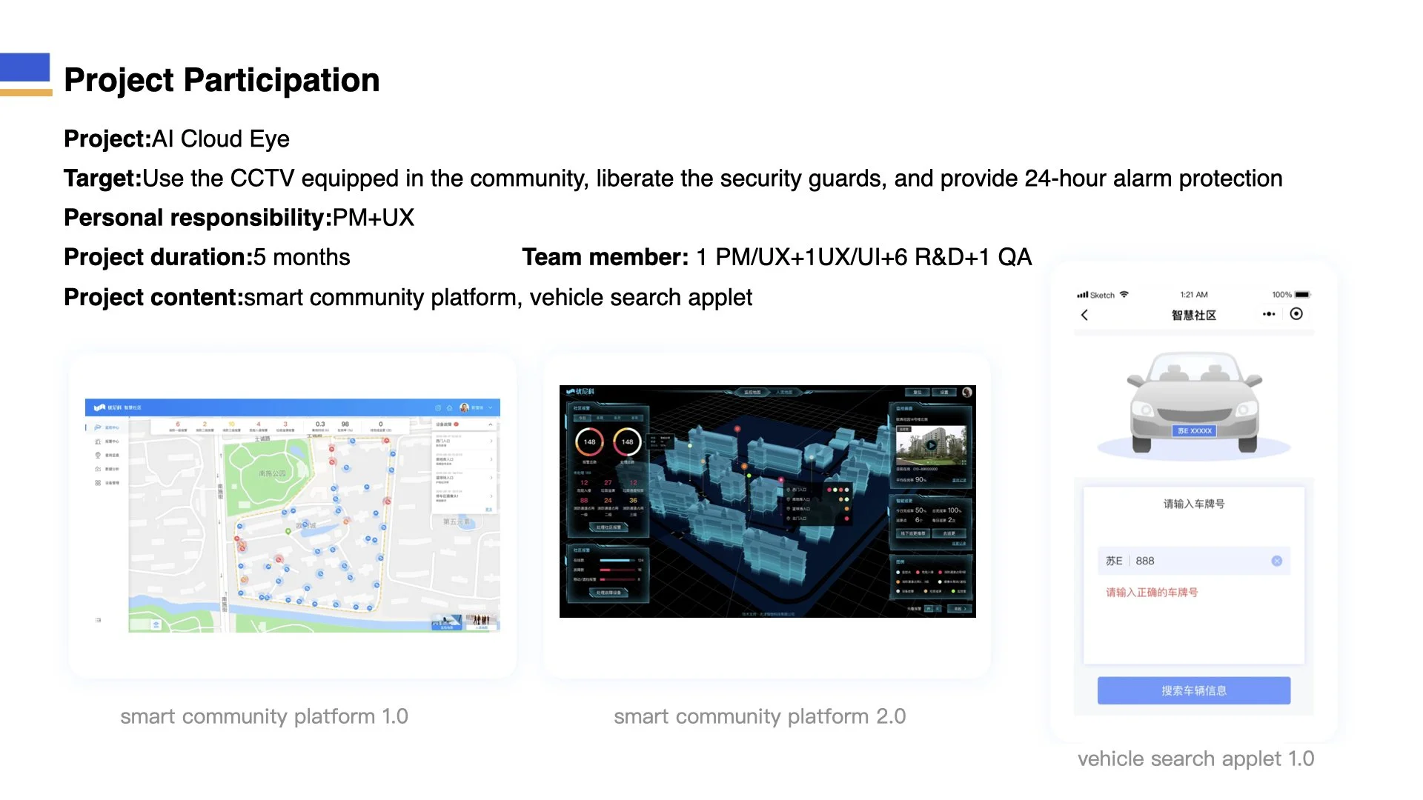This screenshot has height=800, width=1423.
Task: Open the 数据分析 data analysis sidebar icon
Action: click(x=98, y=469)
